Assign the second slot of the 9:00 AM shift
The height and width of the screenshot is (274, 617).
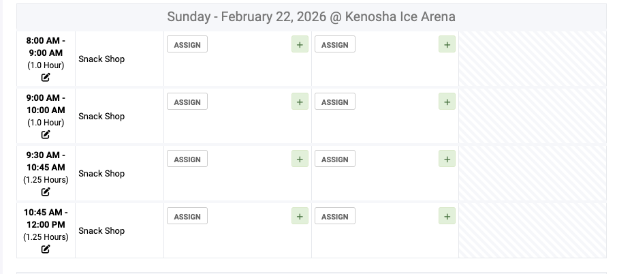click(334, 102)
